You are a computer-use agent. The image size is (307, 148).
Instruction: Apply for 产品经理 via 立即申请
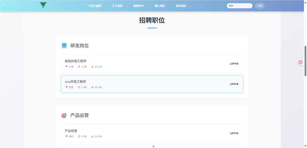pyautogui.click(x=234, y=133)
